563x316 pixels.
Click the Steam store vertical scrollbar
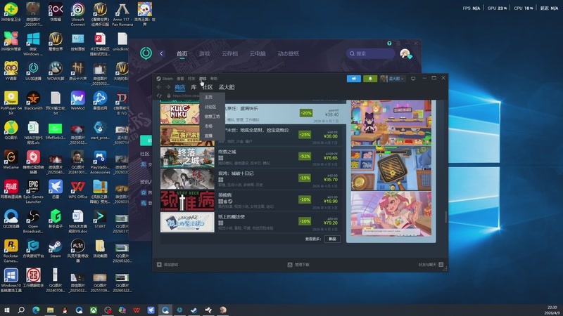tap(446, 217)
